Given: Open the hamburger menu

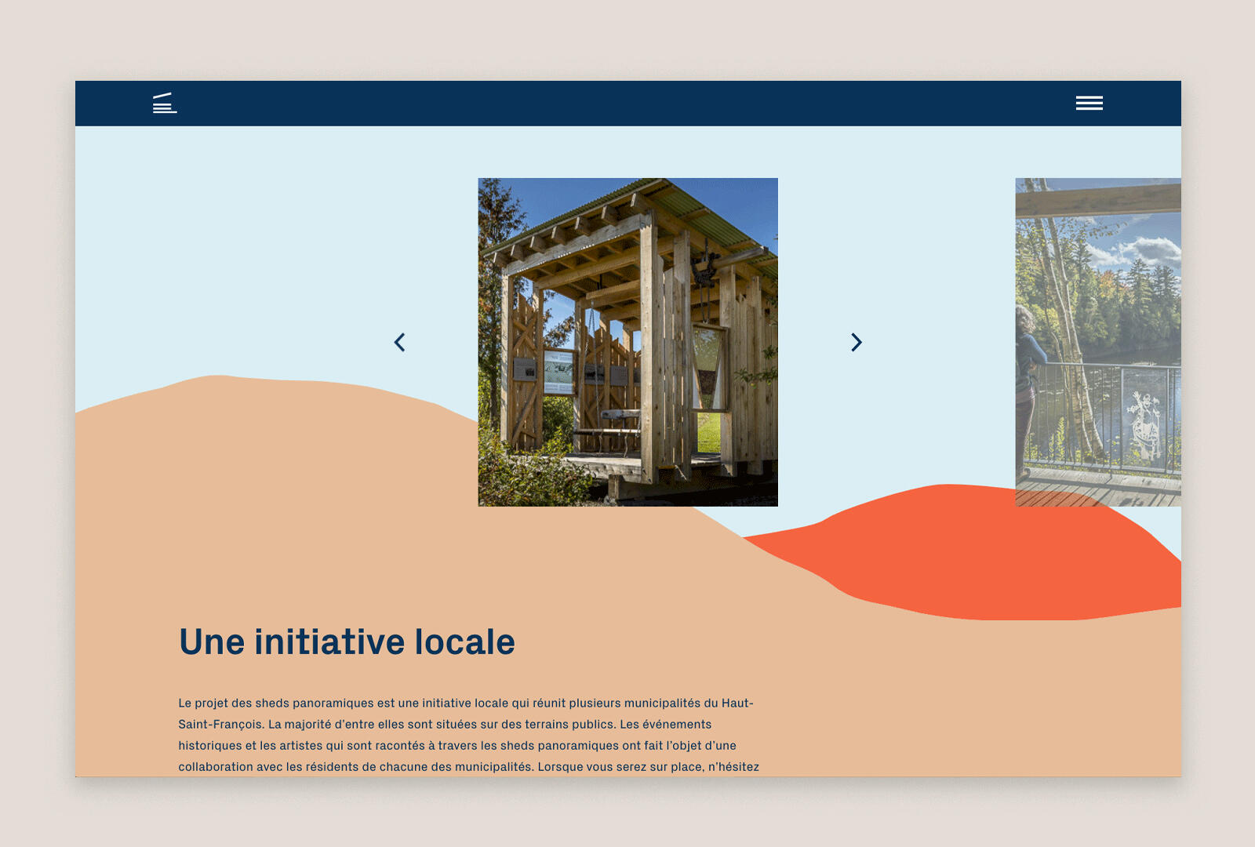Looking at the screenshot, I should (x=1089, y=104).
